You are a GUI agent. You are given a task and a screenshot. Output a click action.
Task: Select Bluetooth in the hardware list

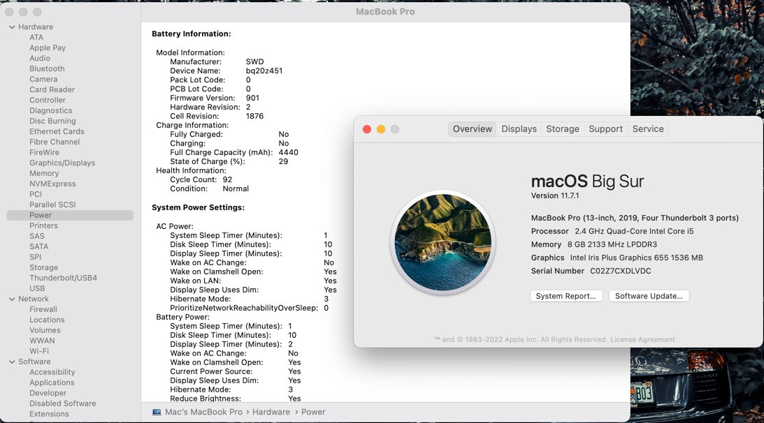pos(47,69)
